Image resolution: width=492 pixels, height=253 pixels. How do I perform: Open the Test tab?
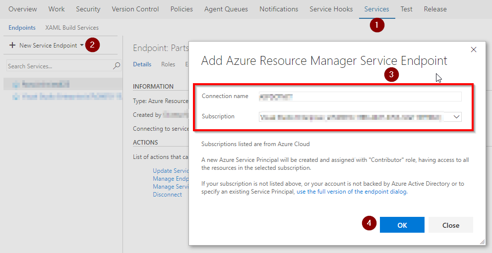(406, 9)
